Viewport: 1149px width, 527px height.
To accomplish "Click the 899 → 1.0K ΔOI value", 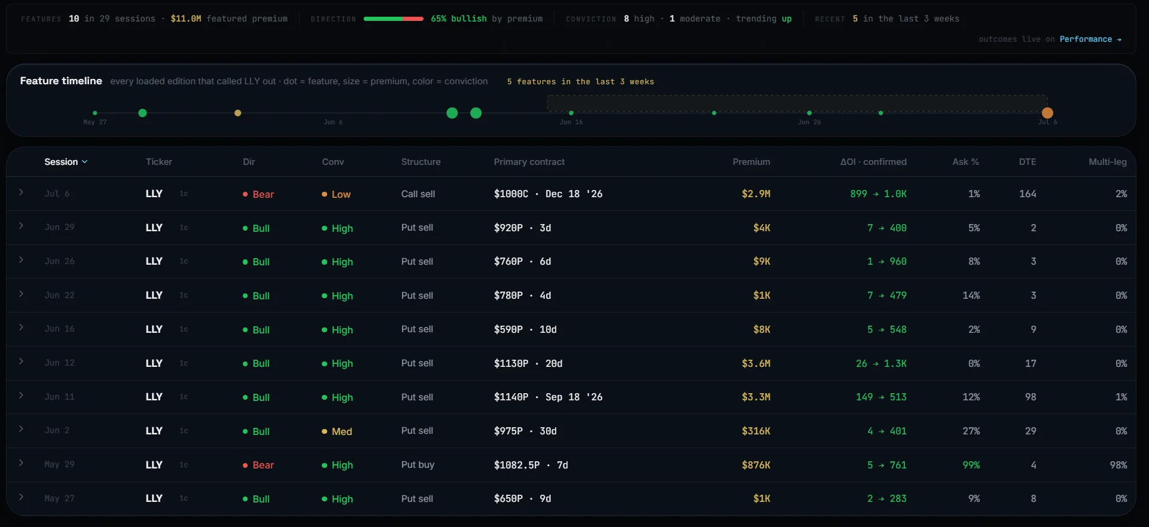I will pyautogui.click(x=878, y=194).
